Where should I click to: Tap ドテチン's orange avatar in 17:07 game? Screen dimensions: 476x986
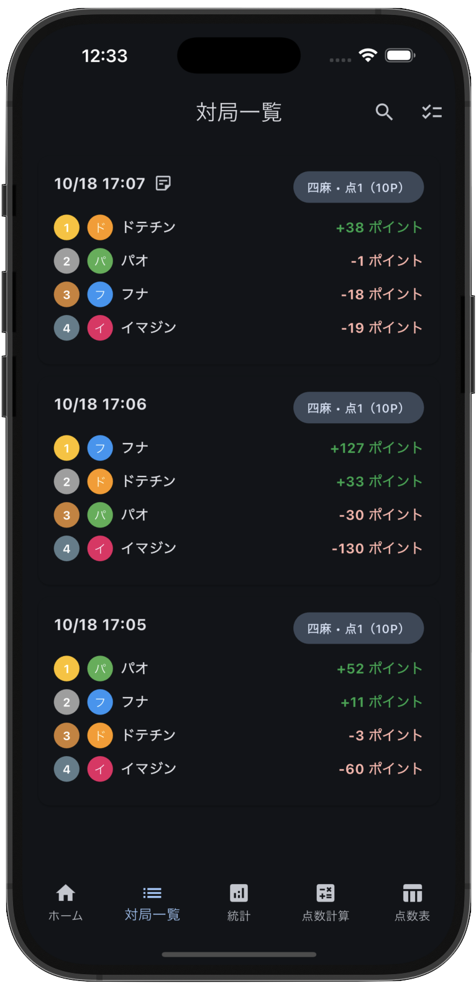(100, 227)
